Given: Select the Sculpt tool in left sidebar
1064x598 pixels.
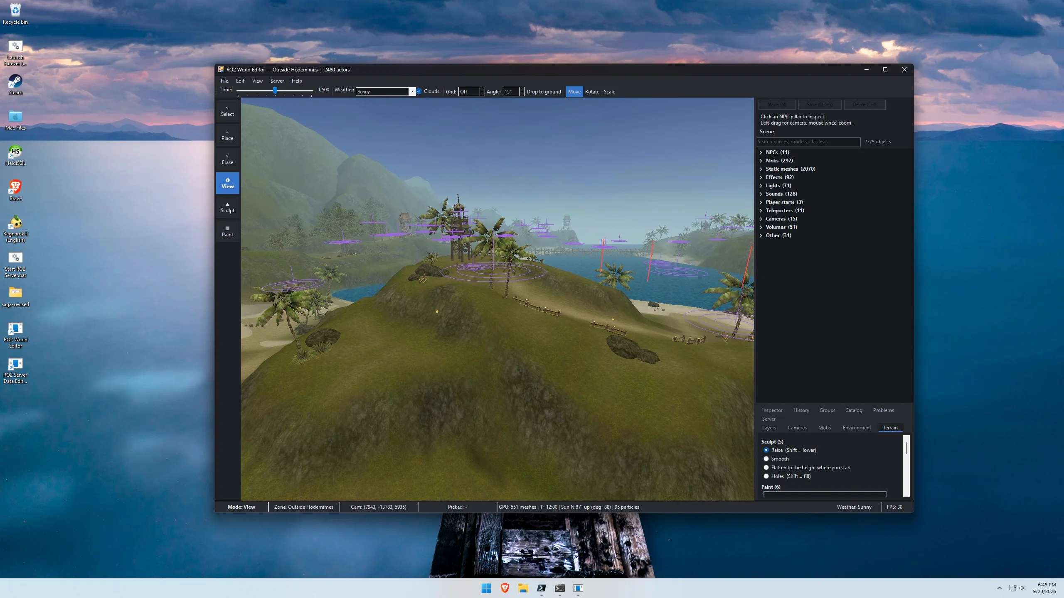Looking at the screenshot, I should (x=227, y=207).
